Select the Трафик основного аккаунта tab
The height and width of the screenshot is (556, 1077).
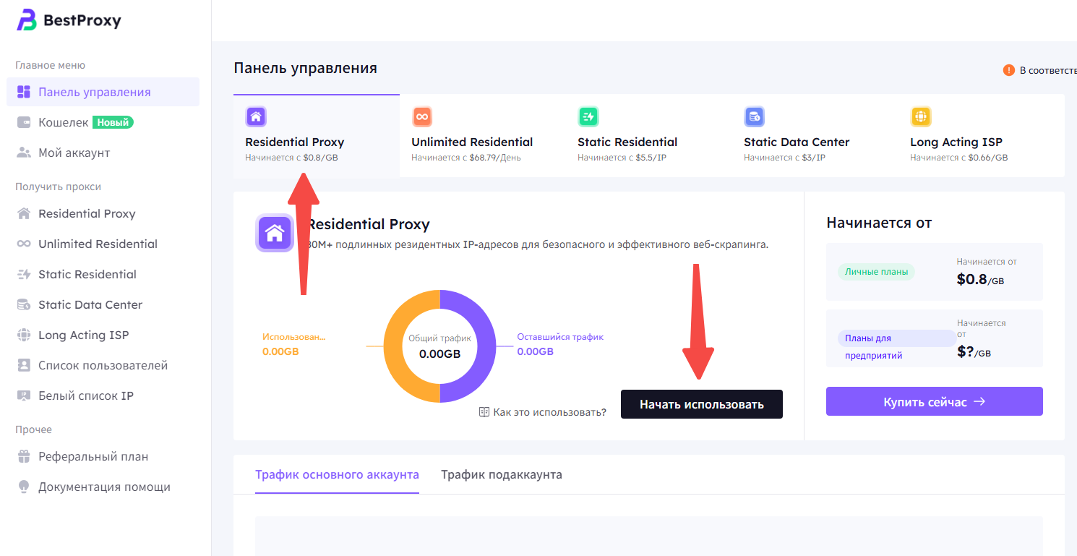(x=337, y=475)
